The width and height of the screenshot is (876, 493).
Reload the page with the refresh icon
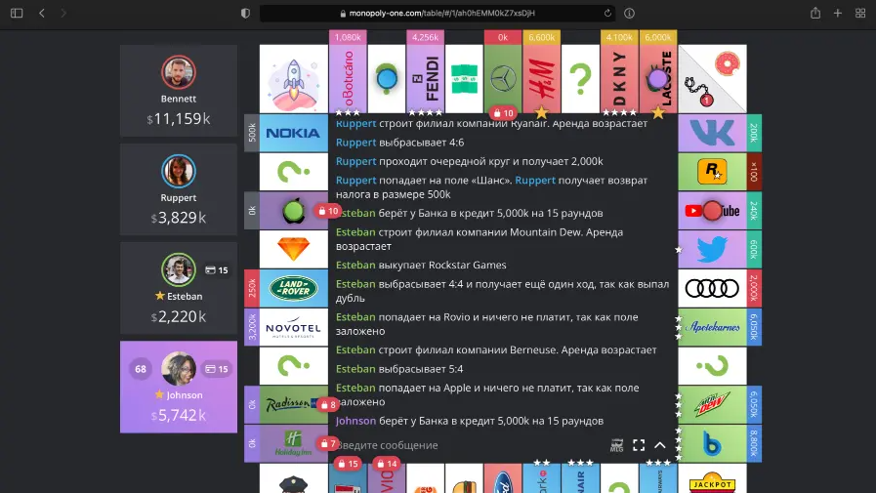point(607,13)
